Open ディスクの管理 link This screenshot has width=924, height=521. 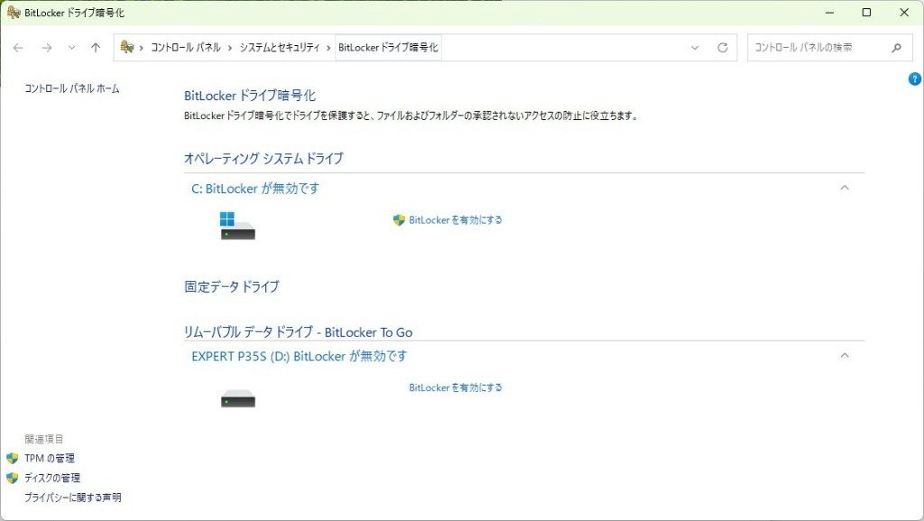click(x=51, y=478)
